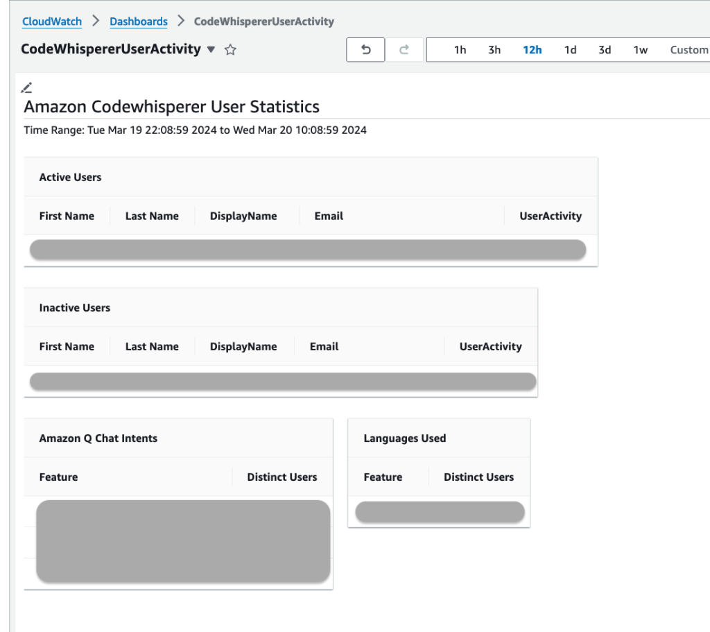The height and width of the screenshot is (632, 710).
Task: Click the redo arrow icon
Action: pyautogui.click(x=404, y=49)
